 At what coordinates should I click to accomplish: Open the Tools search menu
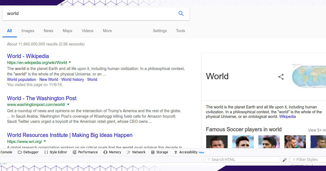(180, 31)
